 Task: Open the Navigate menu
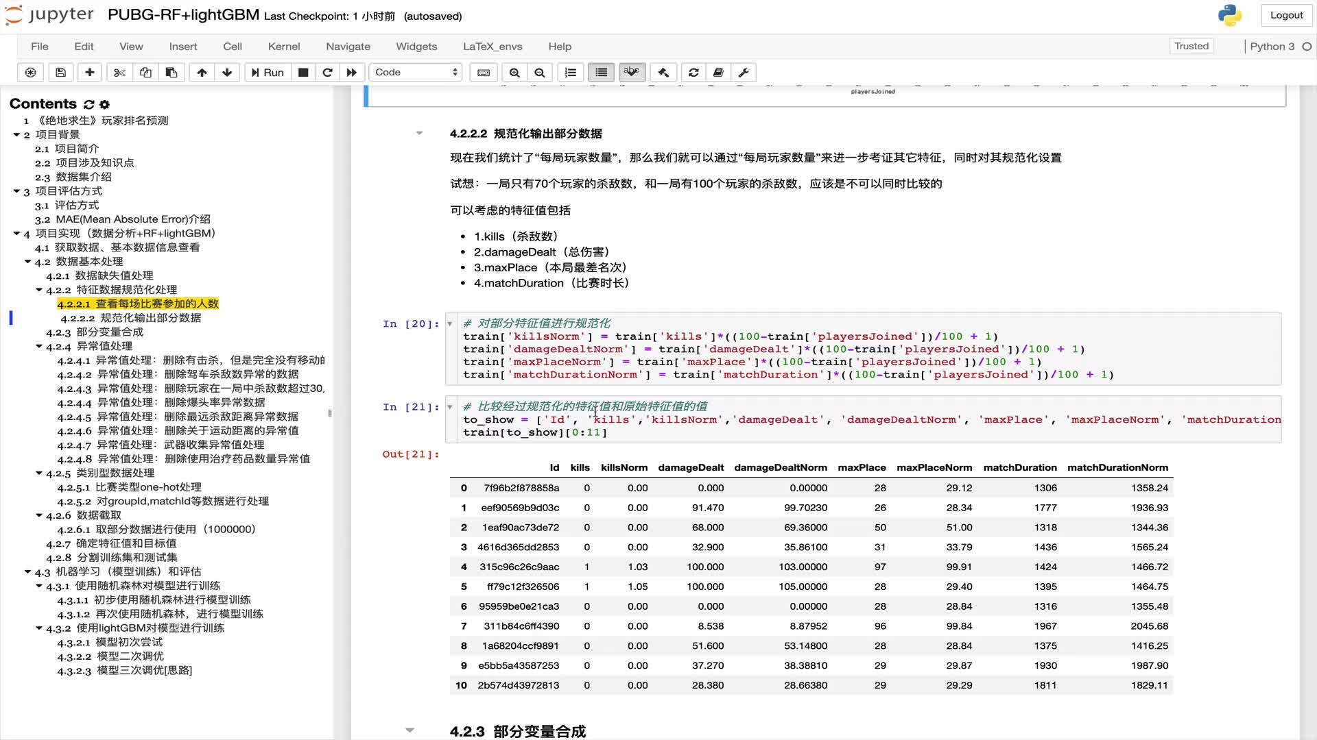point(348,47)
